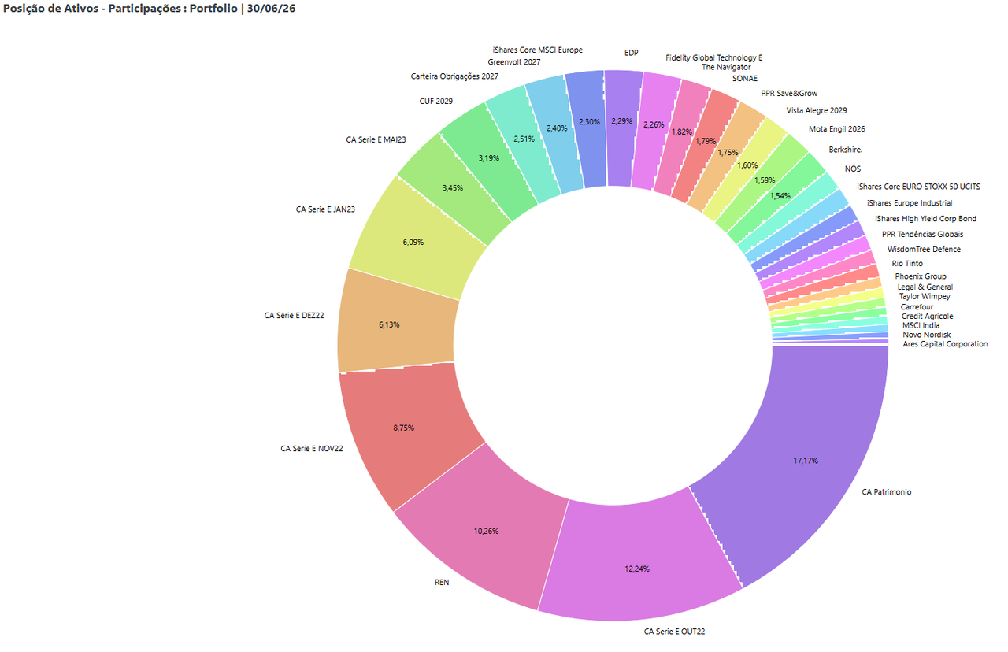Click the "CA Serie E NOV22" label
Image resolution: width=1008 pixels, height=652 pixels.
(x=312, y=449)
